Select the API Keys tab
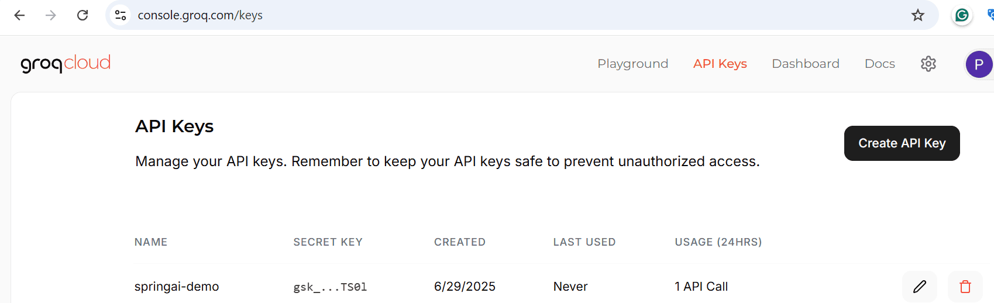Image resolution: width=994 pixels, height=303 pixels. pyautogui.click(x=720, y=64)
